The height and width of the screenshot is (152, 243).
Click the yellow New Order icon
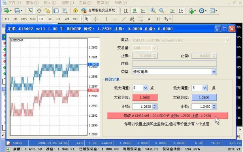click(75, 11)
